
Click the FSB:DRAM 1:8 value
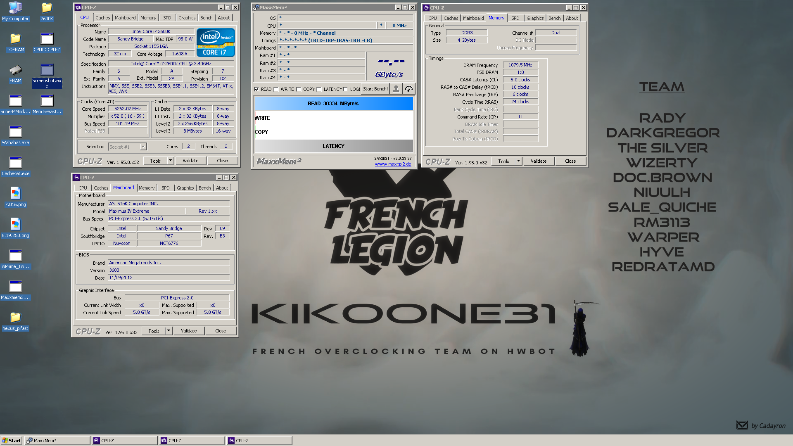point(520,72)
